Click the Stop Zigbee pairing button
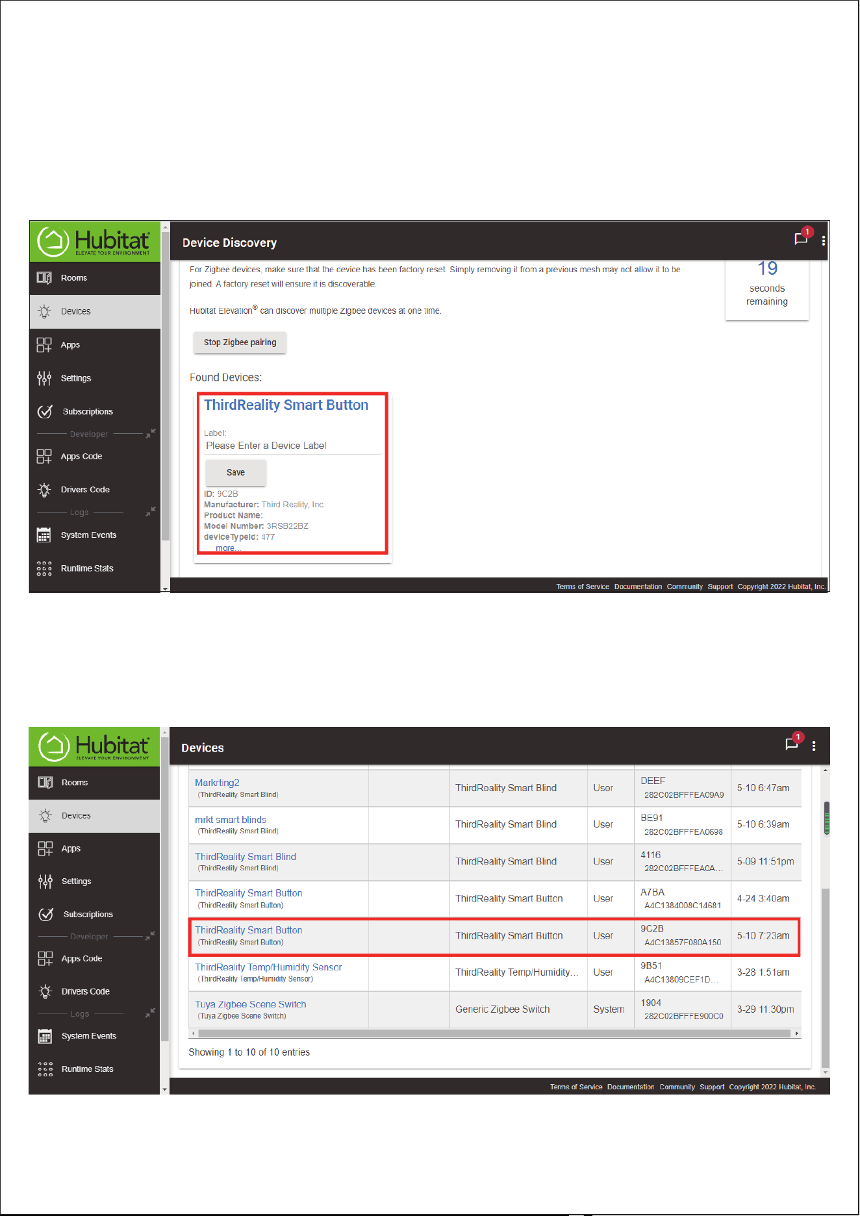 (x=240, y=342)
